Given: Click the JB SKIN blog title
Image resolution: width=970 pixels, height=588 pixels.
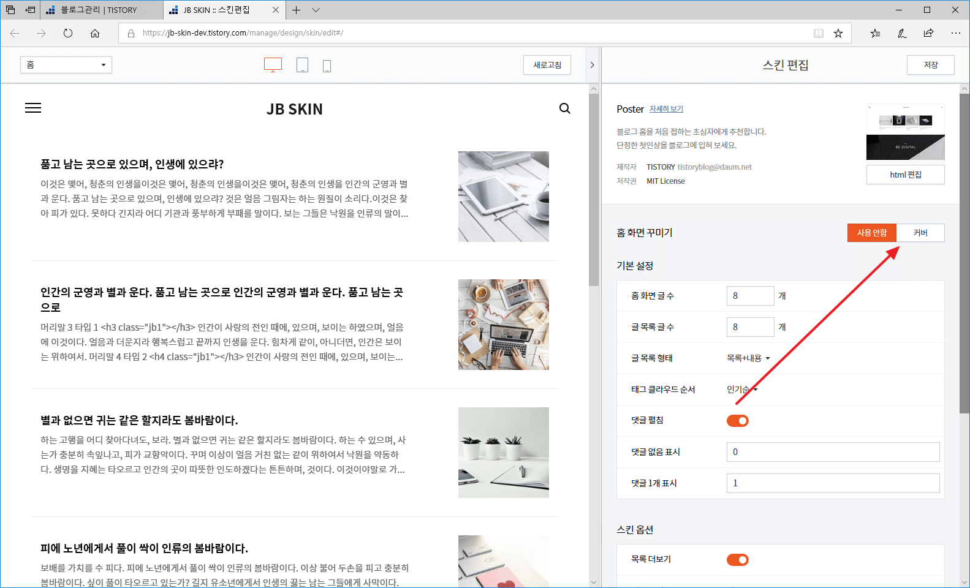Looking at the screenshot, I should (294, 109).
